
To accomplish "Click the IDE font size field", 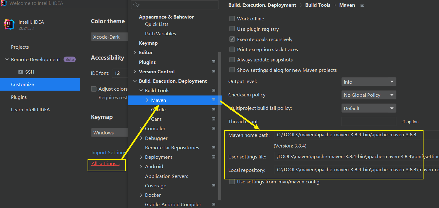I will [x=120, y=73].
